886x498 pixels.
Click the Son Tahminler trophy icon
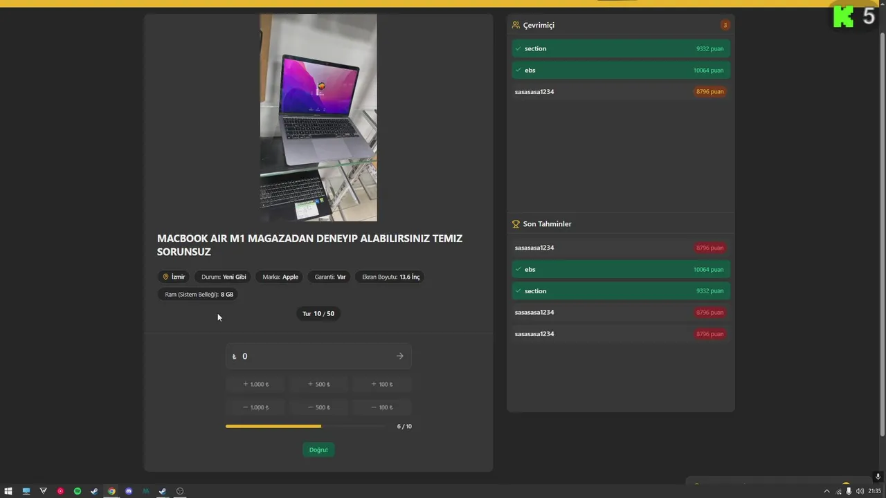coord(516,224)
